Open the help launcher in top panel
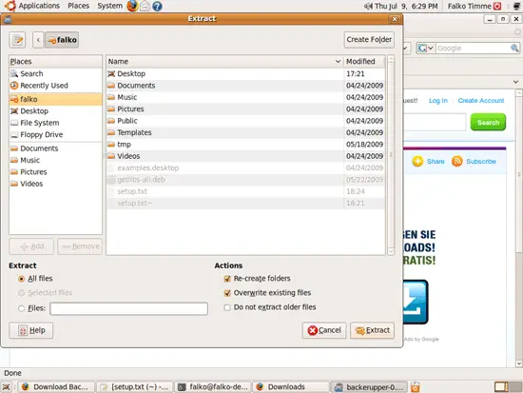 157,6
